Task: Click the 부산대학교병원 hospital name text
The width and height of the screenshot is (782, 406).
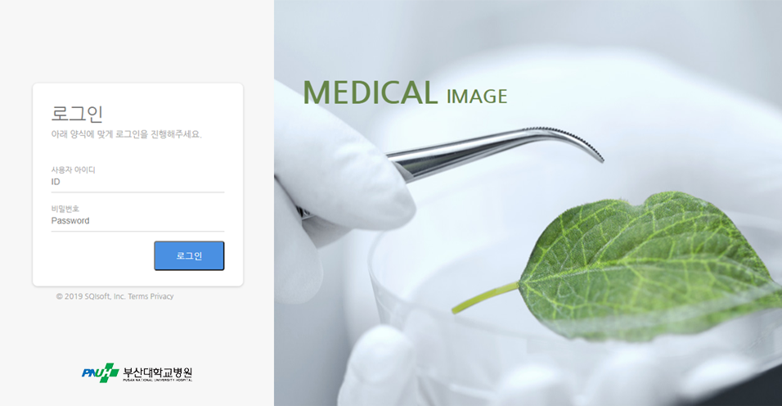Action: tap(158, 372)
